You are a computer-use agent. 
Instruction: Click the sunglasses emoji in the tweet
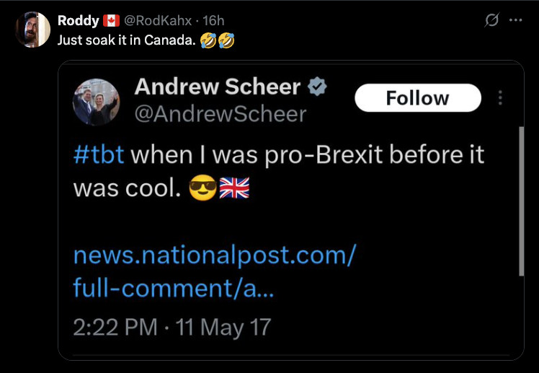[x=202, y=188]
